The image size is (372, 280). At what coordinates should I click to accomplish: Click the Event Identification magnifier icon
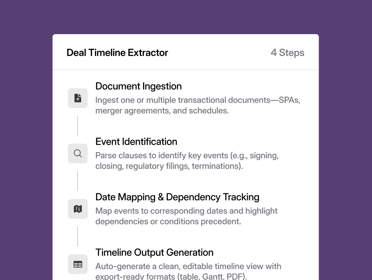[78, 153]
